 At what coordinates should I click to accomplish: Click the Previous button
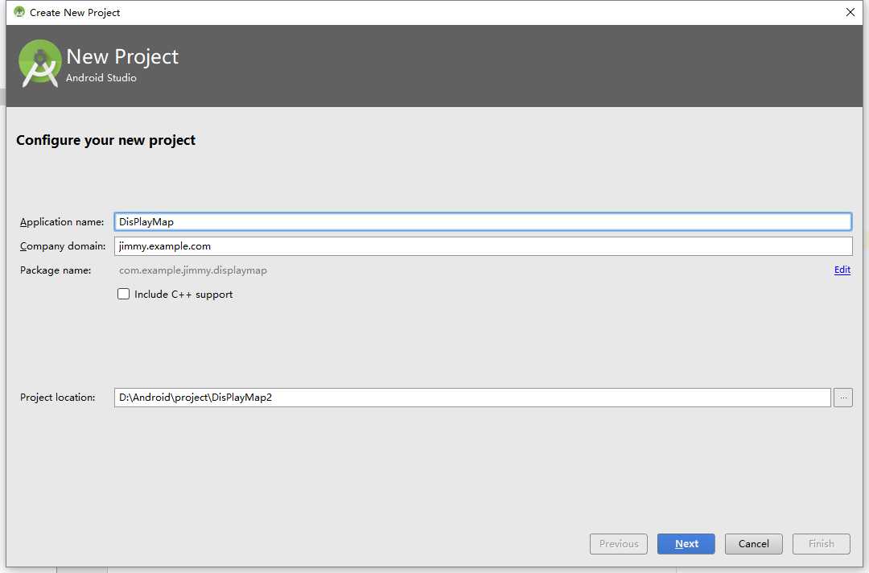click(619, 544)
